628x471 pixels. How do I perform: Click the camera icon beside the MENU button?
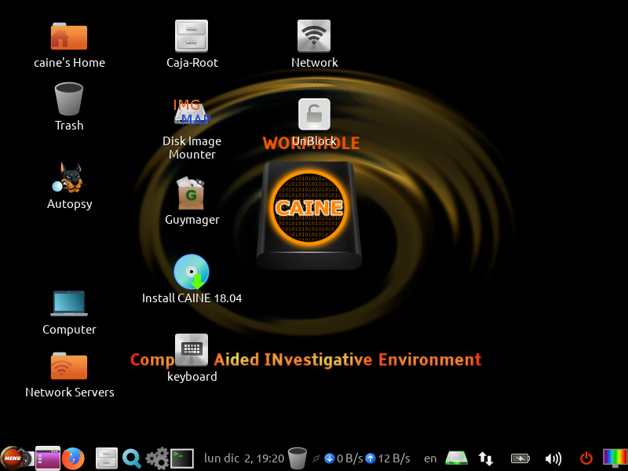pos(28,459)
